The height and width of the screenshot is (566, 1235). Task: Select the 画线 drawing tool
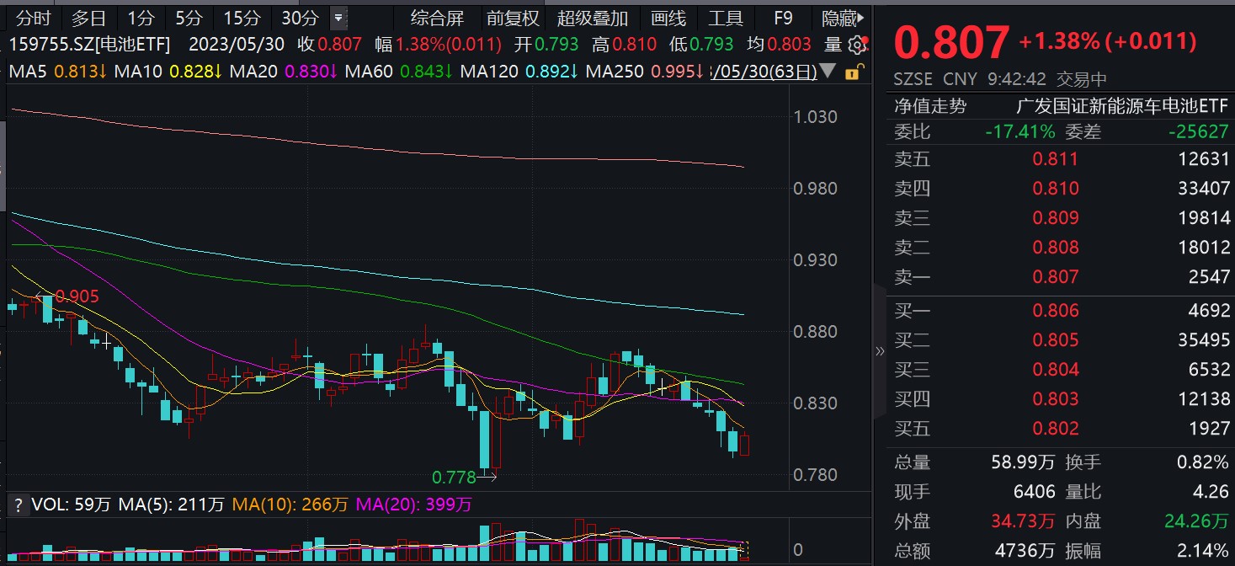(x=669, y=18)
